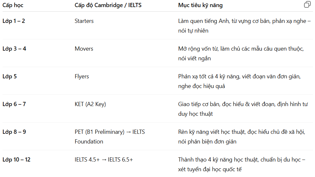Select the 'Starters' level cell

pyautogui.click(x=84, y=21)
